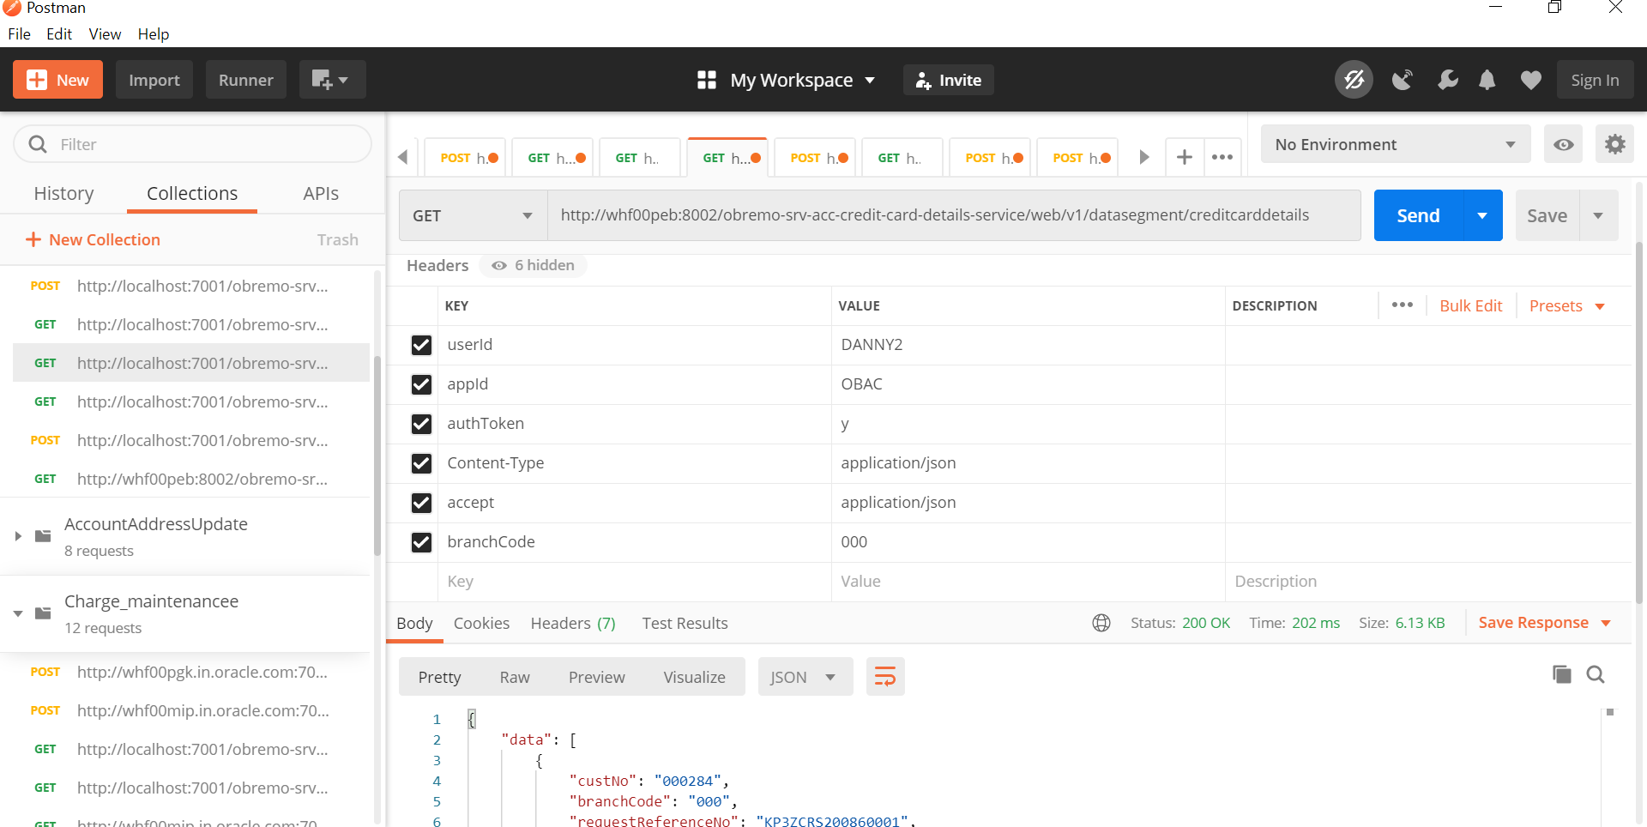Open manage environments gear icon
This screenshot has height=827, width=1647.
click(x=1614, y=144)
